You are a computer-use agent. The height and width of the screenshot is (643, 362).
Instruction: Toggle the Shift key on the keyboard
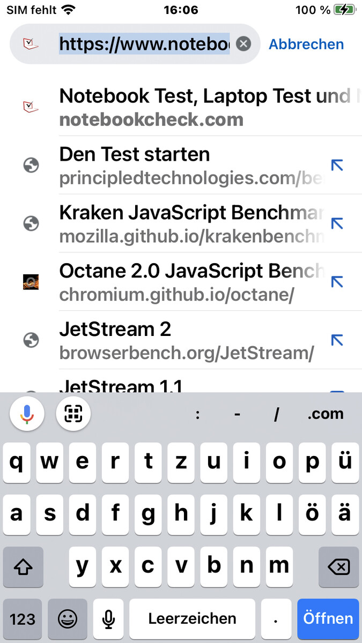[23, 566]
